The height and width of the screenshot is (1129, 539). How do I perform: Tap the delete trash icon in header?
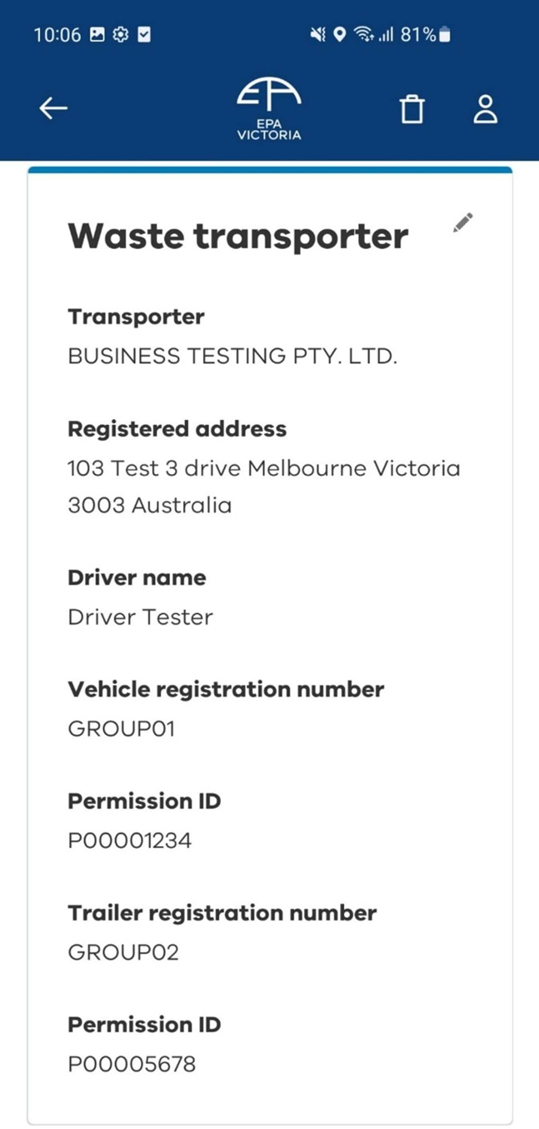(x=412, y=110)
